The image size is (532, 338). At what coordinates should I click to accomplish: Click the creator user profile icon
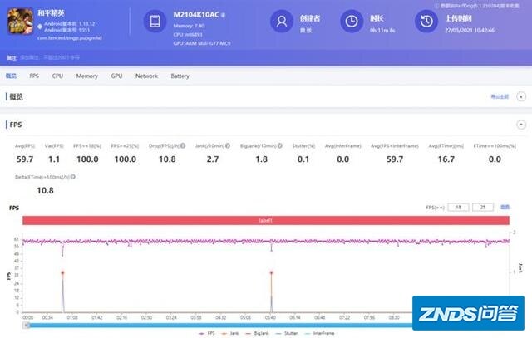pyautogui.click(x=282, y=21)
